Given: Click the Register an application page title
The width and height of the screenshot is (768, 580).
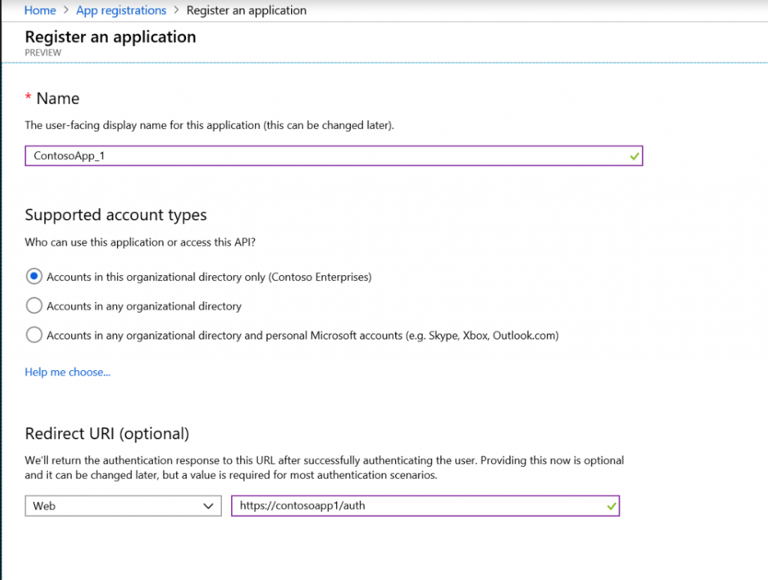Looking at the screenshot, I should click(x=110, y=37).
